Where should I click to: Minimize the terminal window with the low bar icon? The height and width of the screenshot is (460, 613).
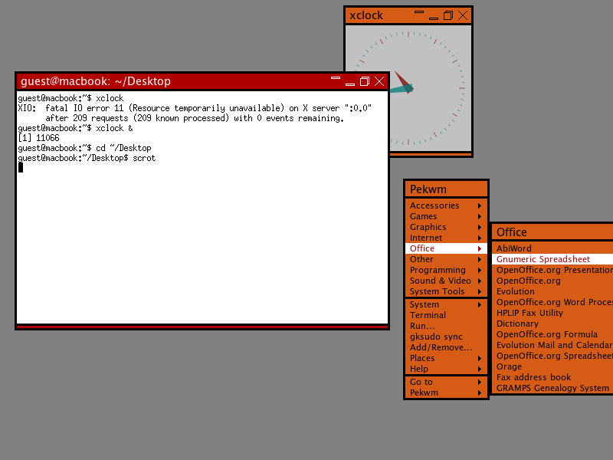tap(350, 84)
